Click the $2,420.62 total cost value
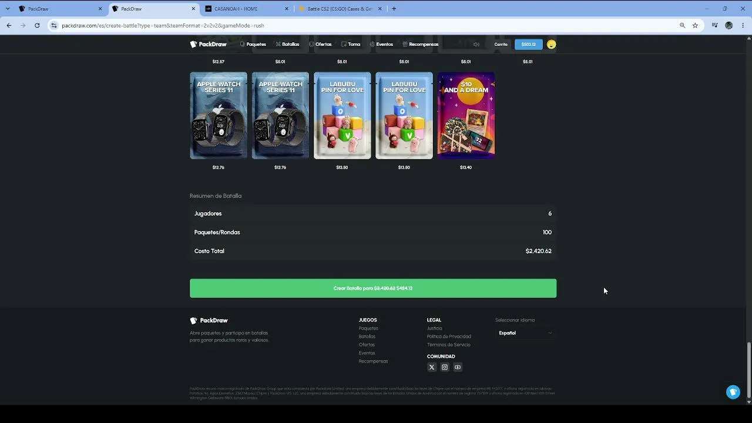This screenshot has width=752, height=423. click(x=539, y=251)
